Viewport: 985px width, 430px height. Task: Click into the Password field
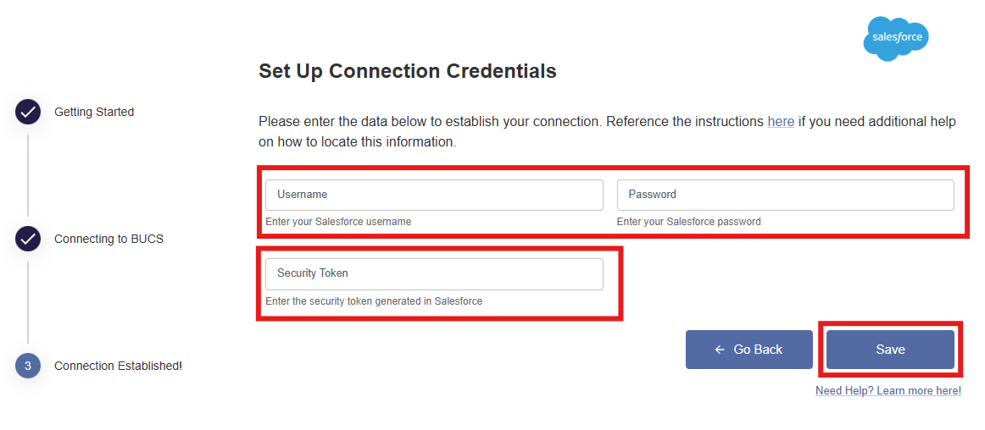785,195
